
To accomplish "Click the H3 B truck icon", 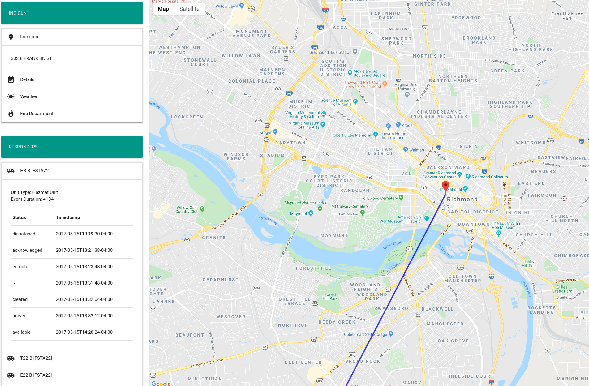I will [11, 171].
